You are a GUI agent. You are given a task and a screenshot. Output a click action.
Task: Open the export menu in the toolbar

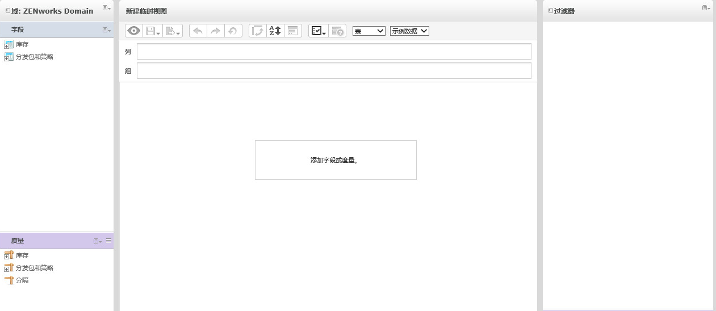[173, 31]
